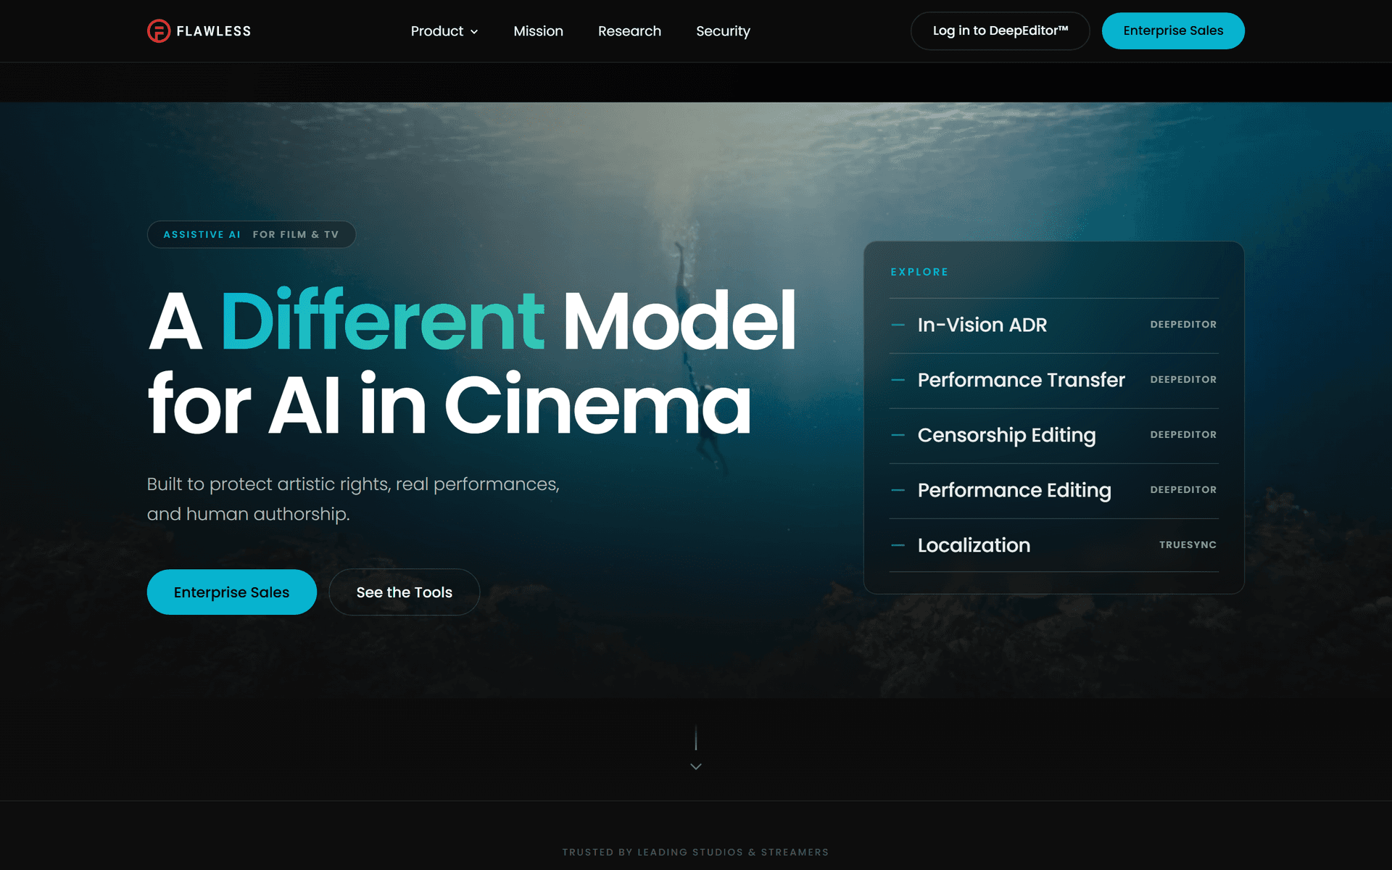1392x870 pixels.
Task: Click the EXPLORE panel heading
Action: (919, 272)
